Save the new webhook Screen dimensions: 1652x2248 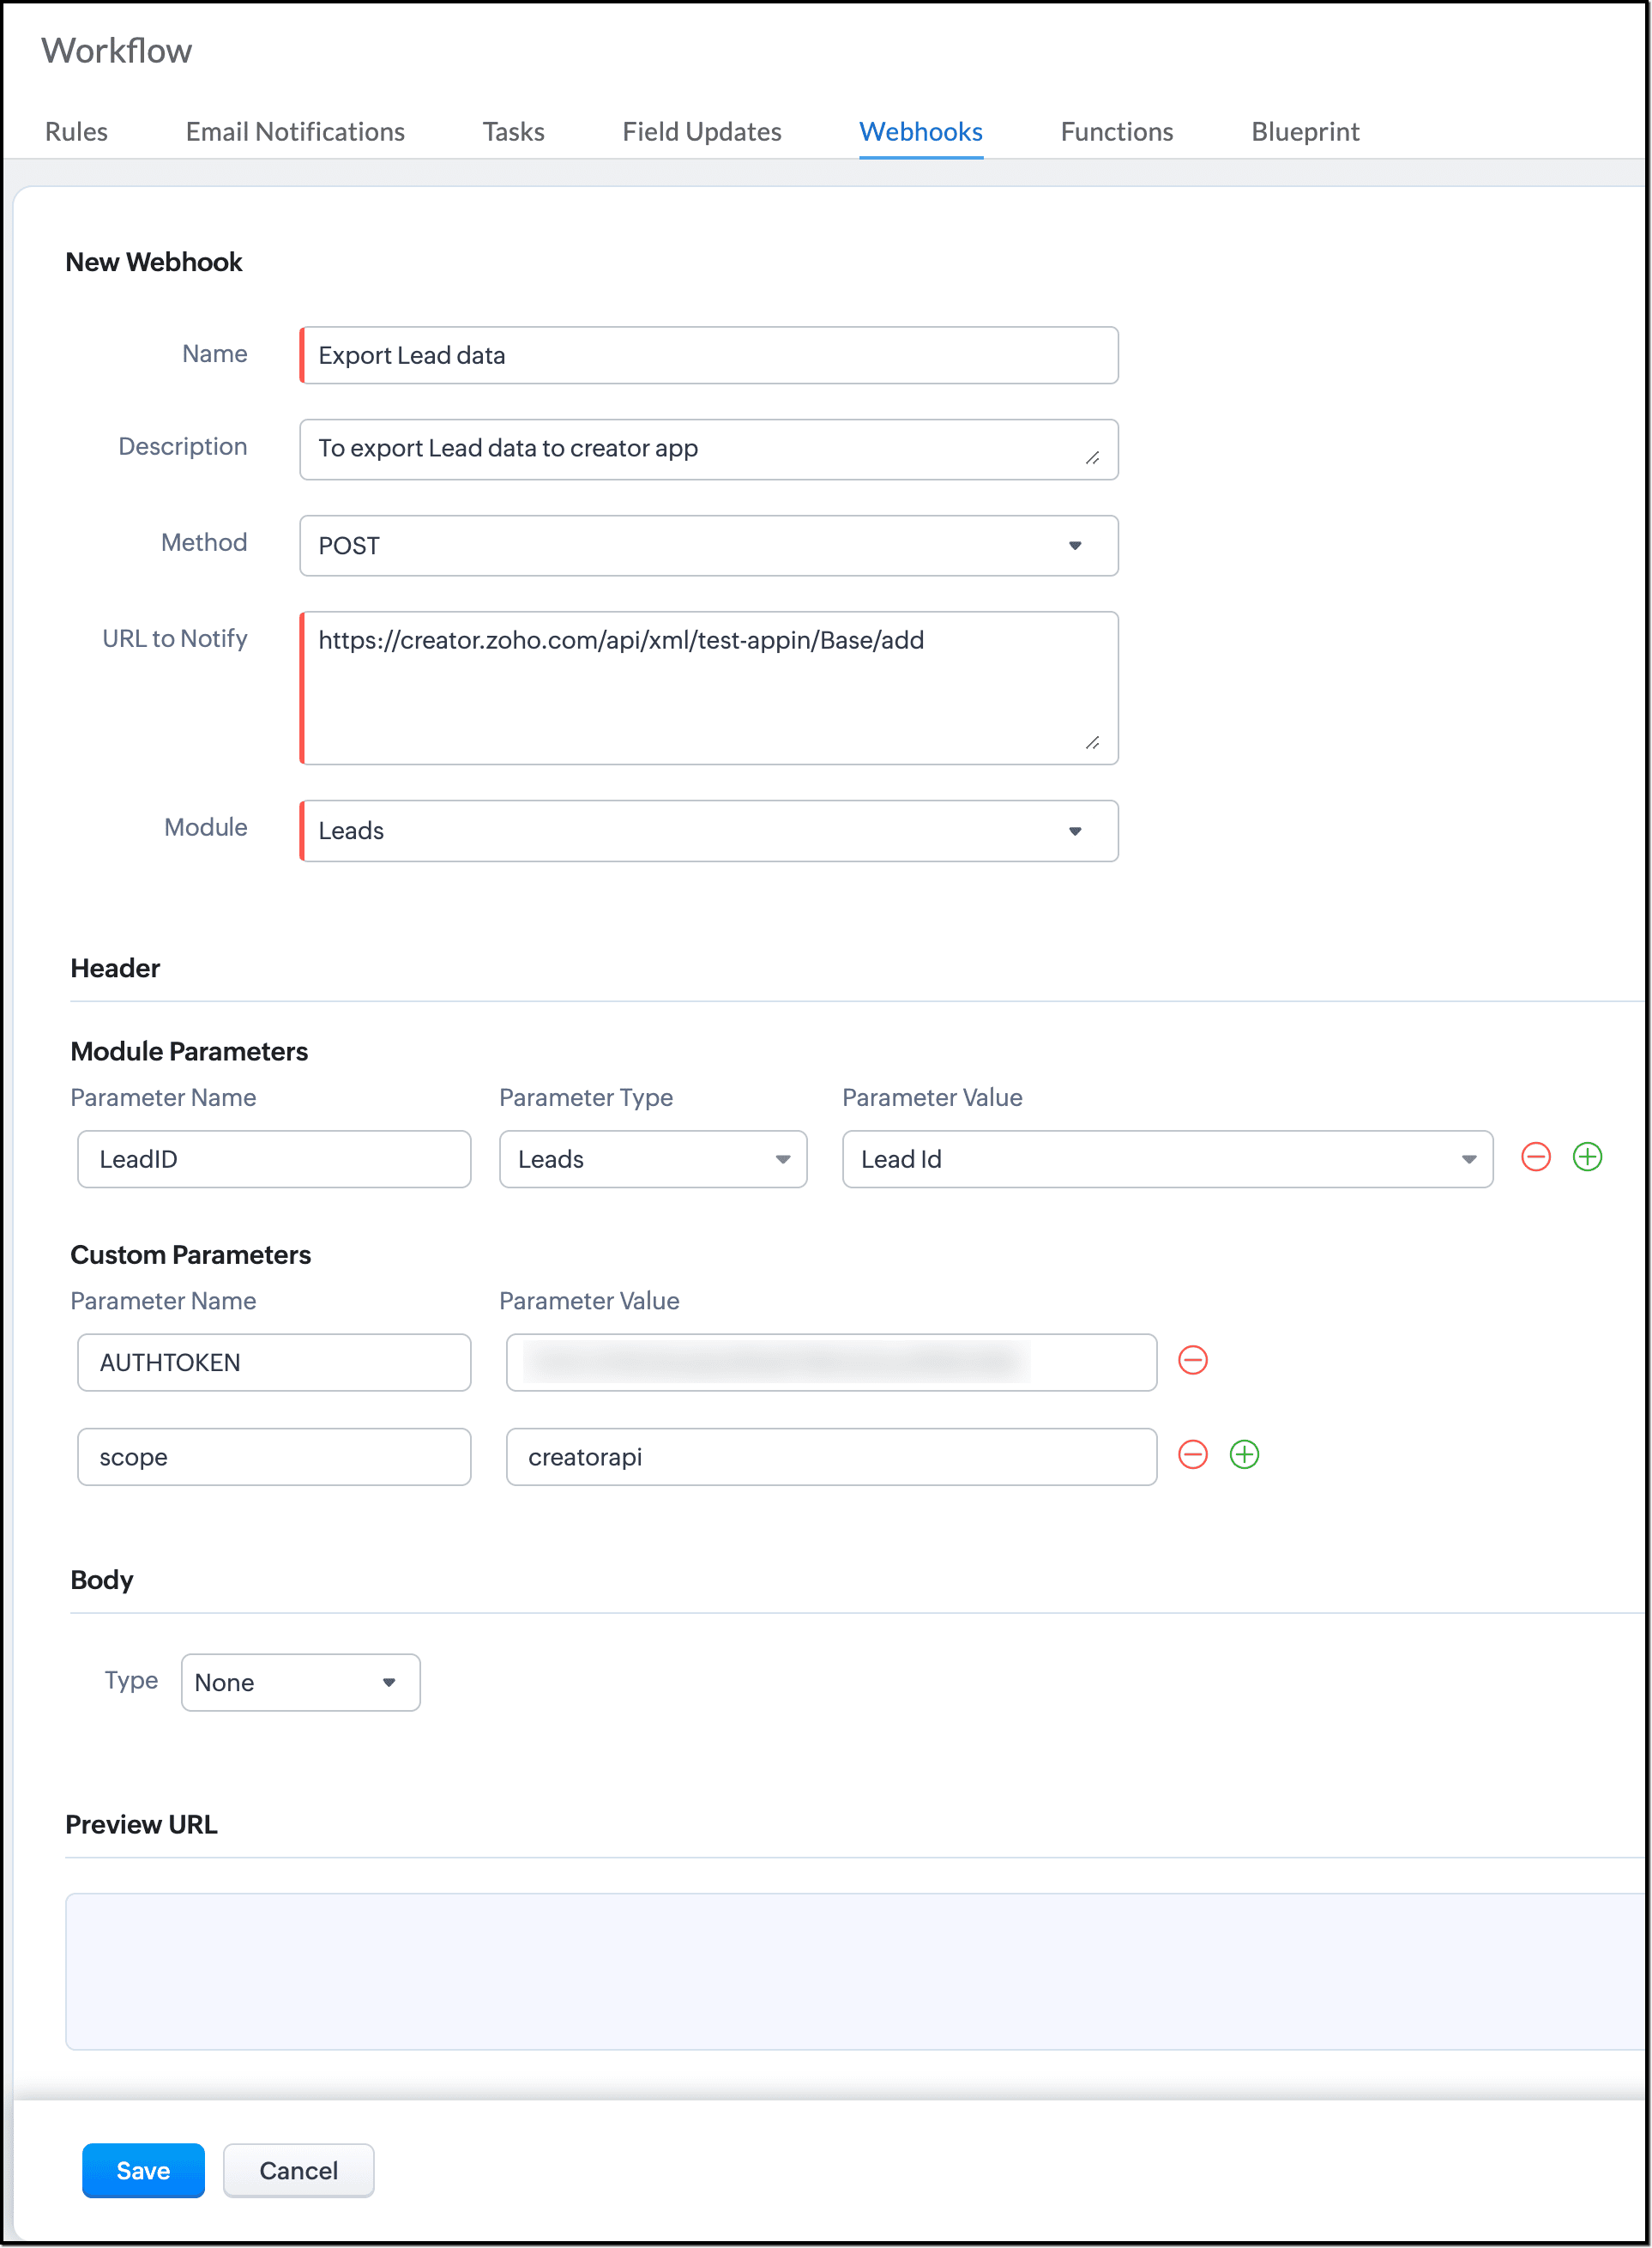click(x=143, y=2171)
